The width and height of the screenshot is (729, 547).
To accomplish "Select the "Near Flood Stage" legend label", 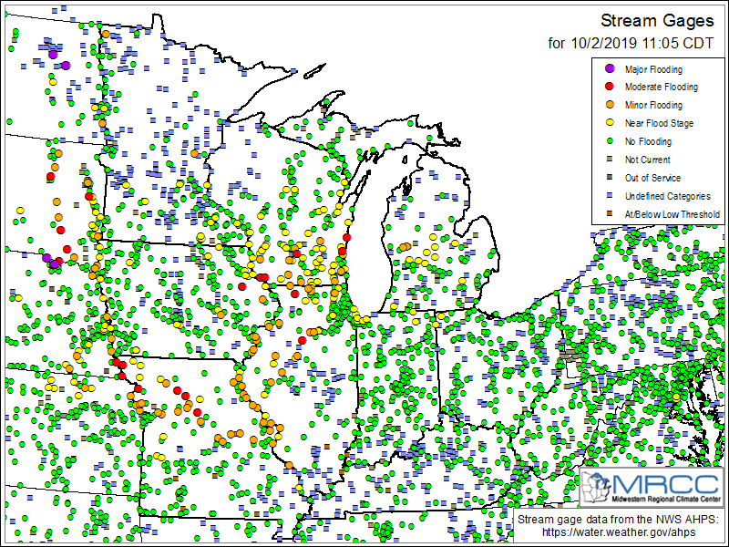I will point(660,124).
